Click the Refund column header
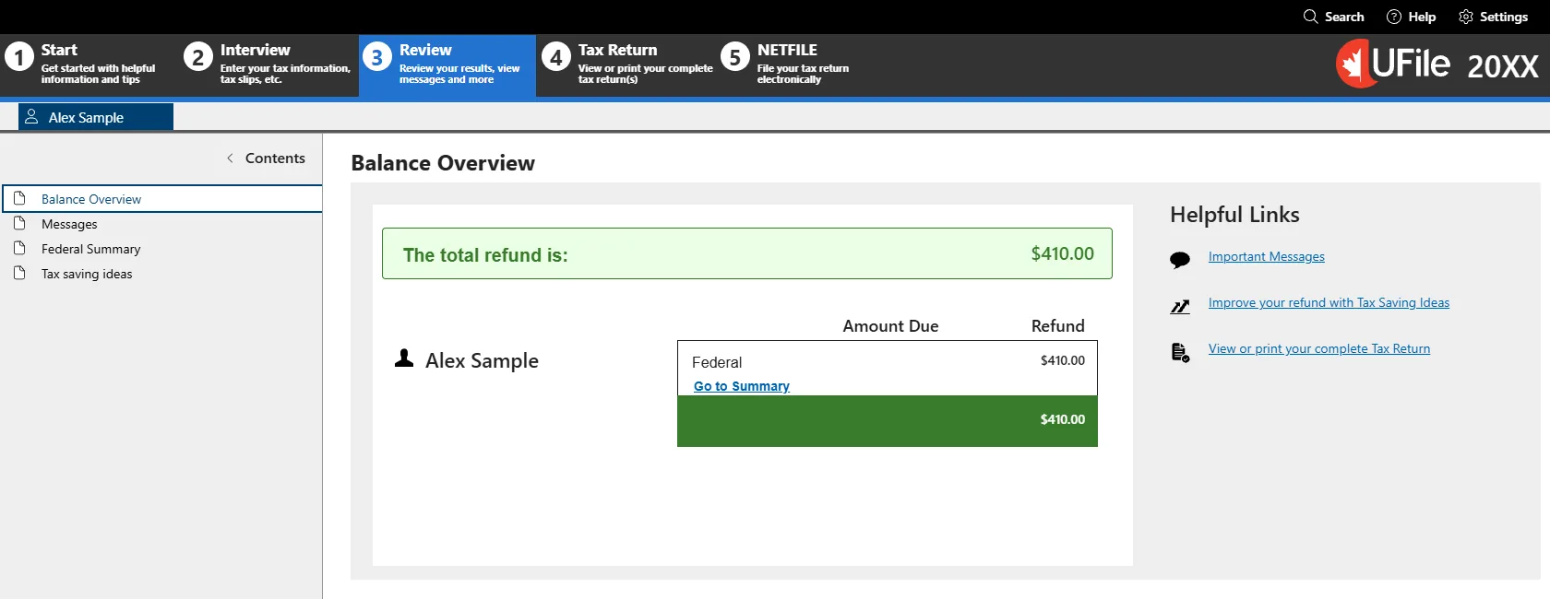 pyautogui.click(x=1057, y=326)
